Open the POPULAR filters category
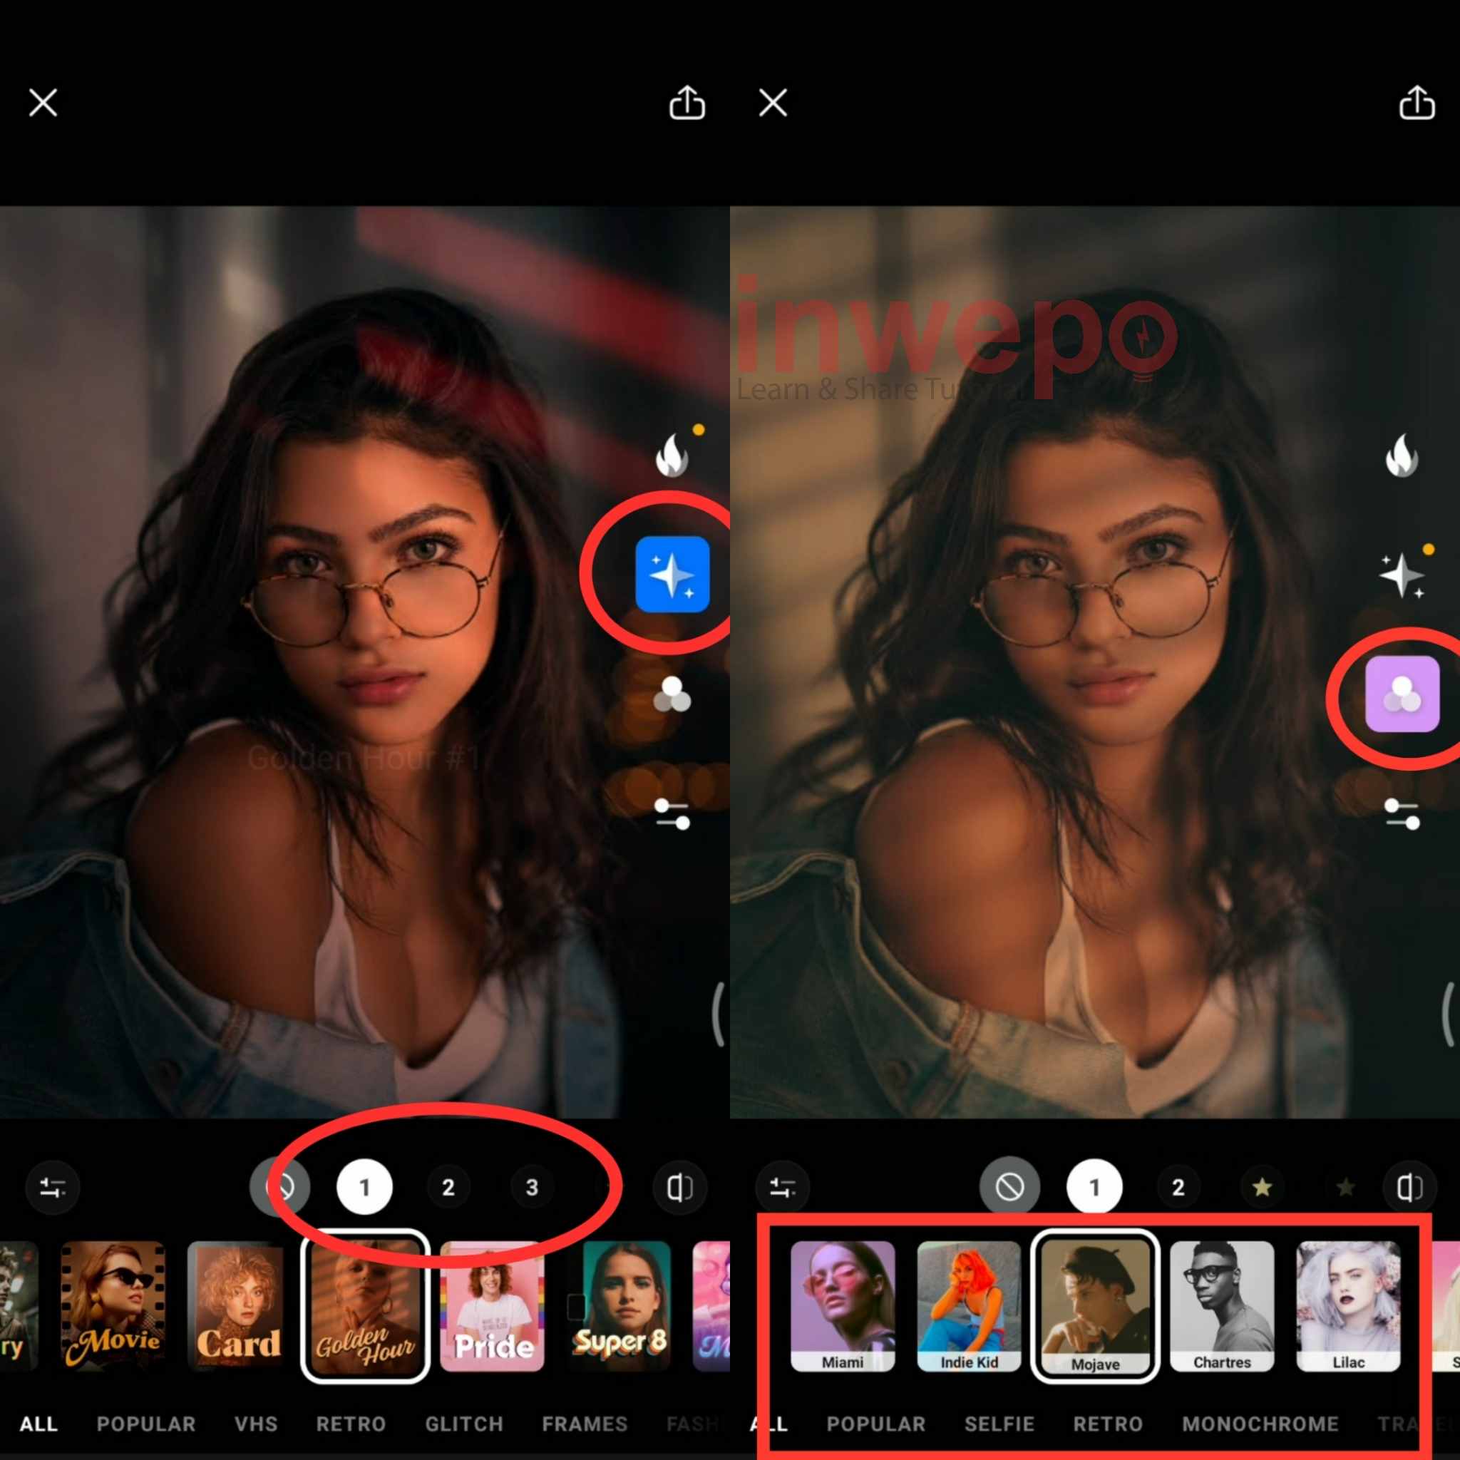 pyautogui.click(x=146, y=1424)
